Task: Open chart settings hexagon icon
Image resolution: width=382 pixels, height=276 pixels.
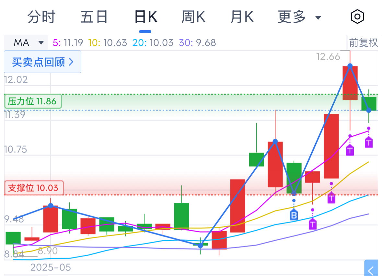Action: click(357, 17)
